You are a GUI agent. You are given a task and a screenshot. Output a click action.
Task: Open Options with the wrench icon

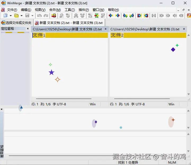[189, 15]
